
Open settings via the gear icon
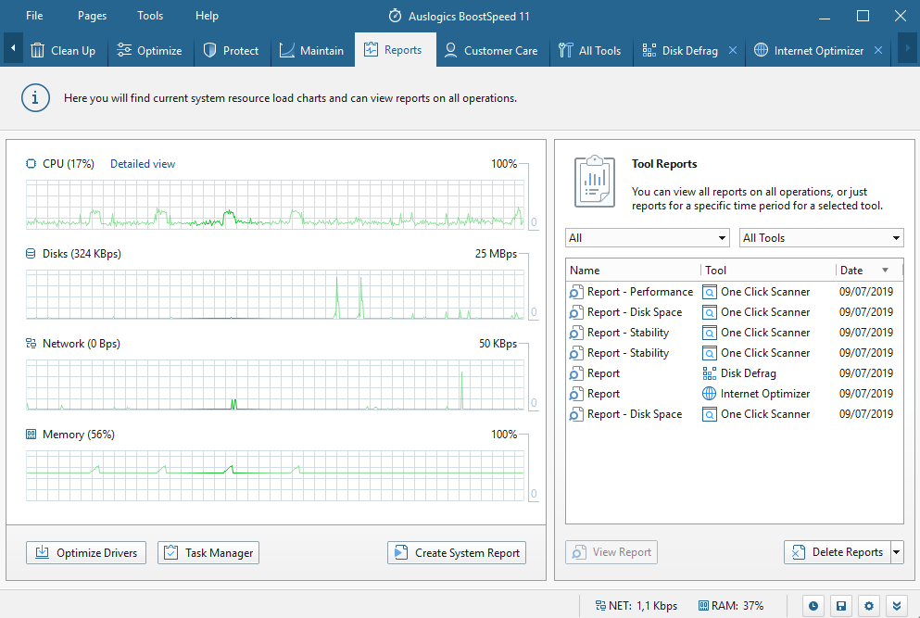click(x=868, y=606)
